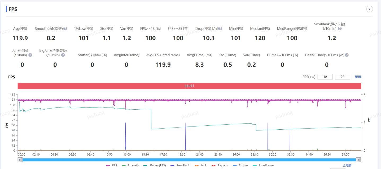The width and height of the screenshot is (381, 169).
Task: Open help icon for SmallJank(微小卡顿)
Action: pos(340,29)
